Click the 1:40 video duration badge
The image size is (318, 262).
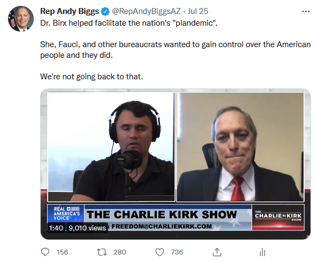[x=56, y=228]
